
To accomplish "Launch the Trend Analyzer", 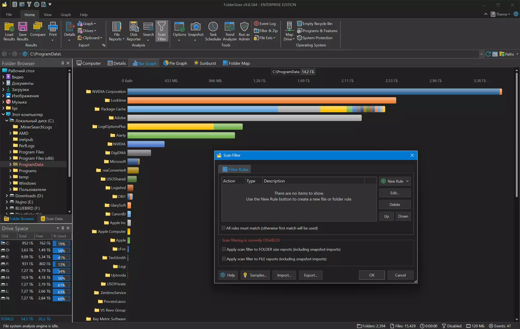I will click(229, 31).
